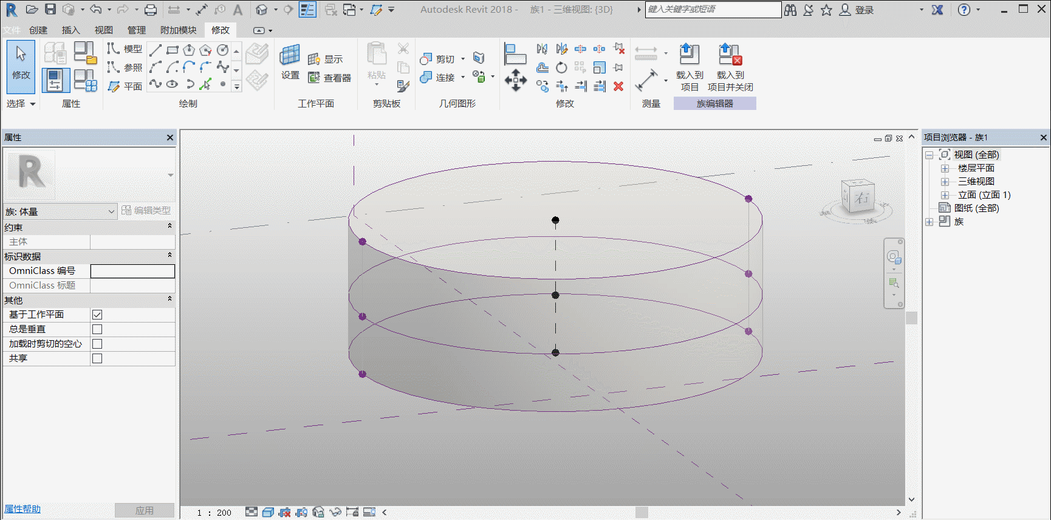Open the 属性帮助 link
Screen dimensions: 1051x520
(x=22, y=509)
